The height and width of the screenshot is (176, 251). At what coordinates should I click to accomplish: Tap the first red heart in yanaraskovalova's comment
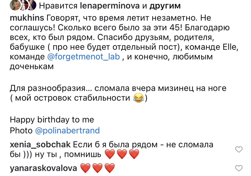(x=85, y=168)
